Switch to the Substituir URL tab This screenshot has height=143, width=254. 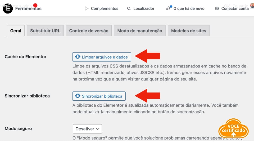(45, 31)
